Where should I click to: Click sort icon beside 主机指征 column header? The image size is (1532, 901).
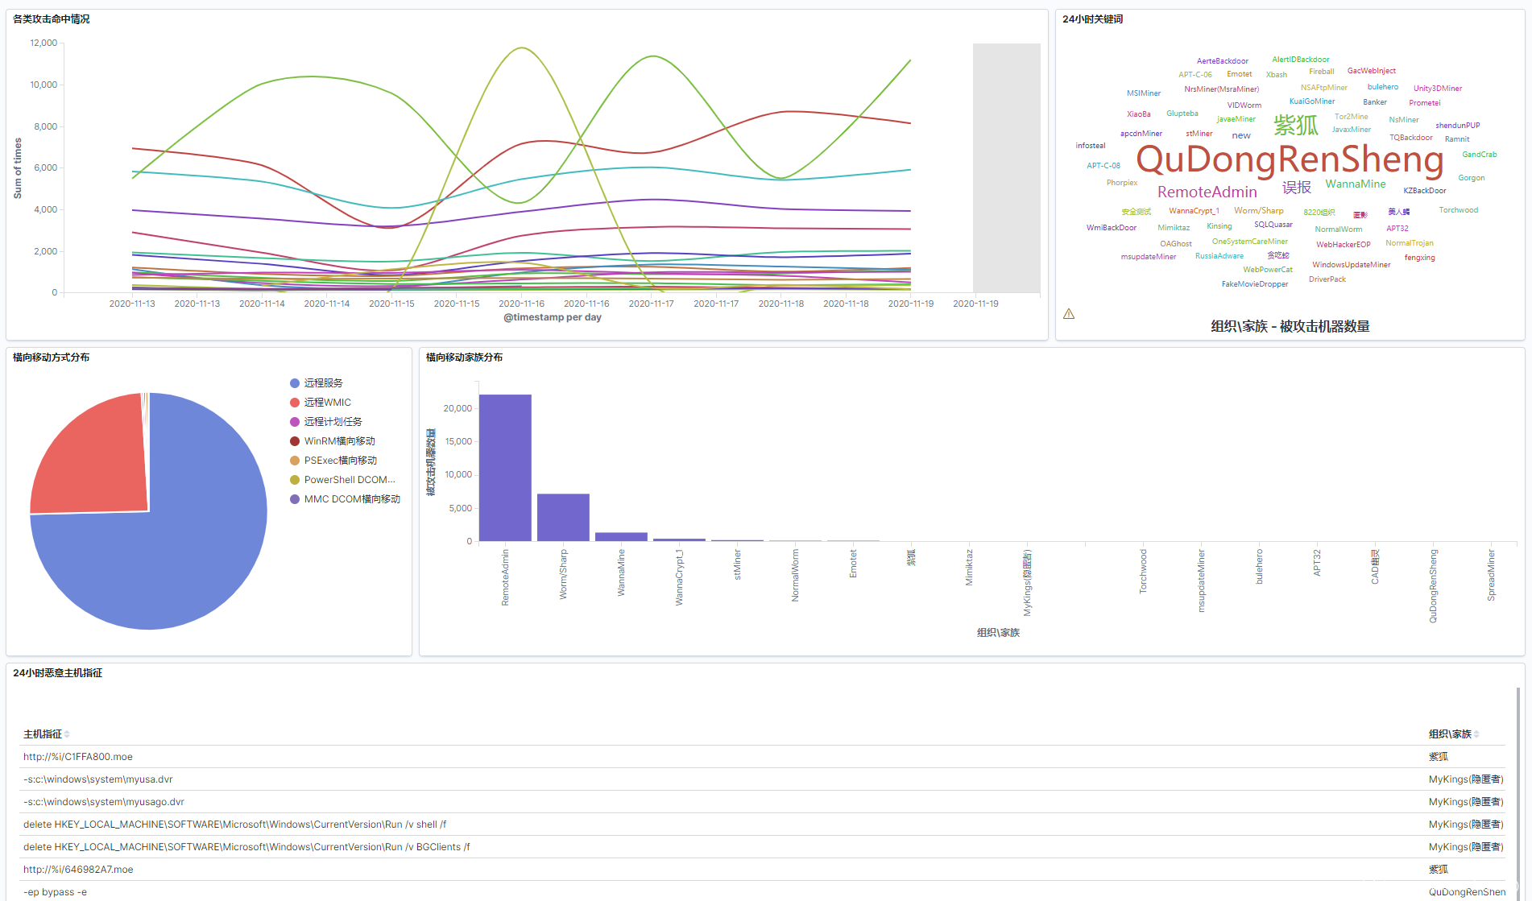68,734
